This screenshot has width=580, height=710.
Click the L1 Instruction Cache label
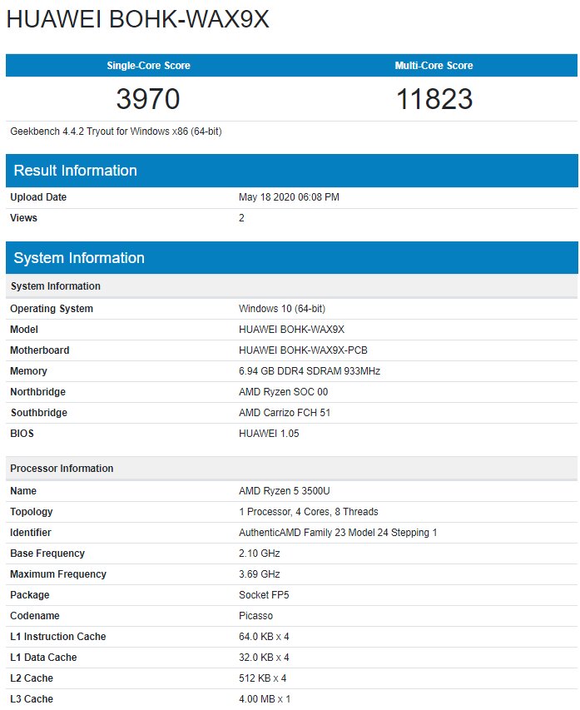pos(58,637)
